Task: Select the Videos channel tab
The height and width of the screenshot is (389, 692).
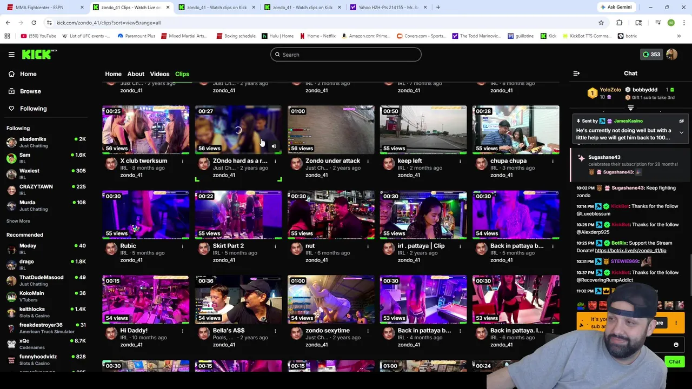Action: [x=159, y=74]
